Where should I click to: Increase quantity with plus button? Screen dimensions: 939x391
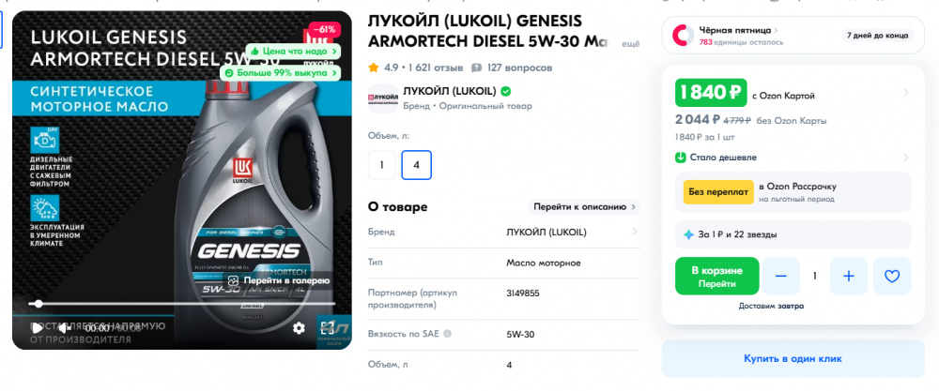tap(848, 277)
